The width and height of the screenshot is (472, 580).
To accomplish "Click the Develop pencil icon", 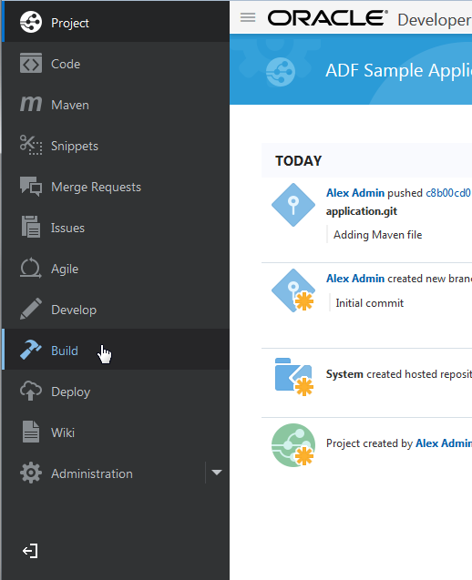I will [x=31, y=309].
